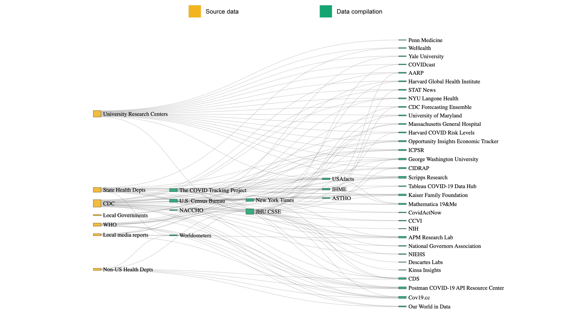
Task: Click the CCVI label
Action: tap(415, 221)
